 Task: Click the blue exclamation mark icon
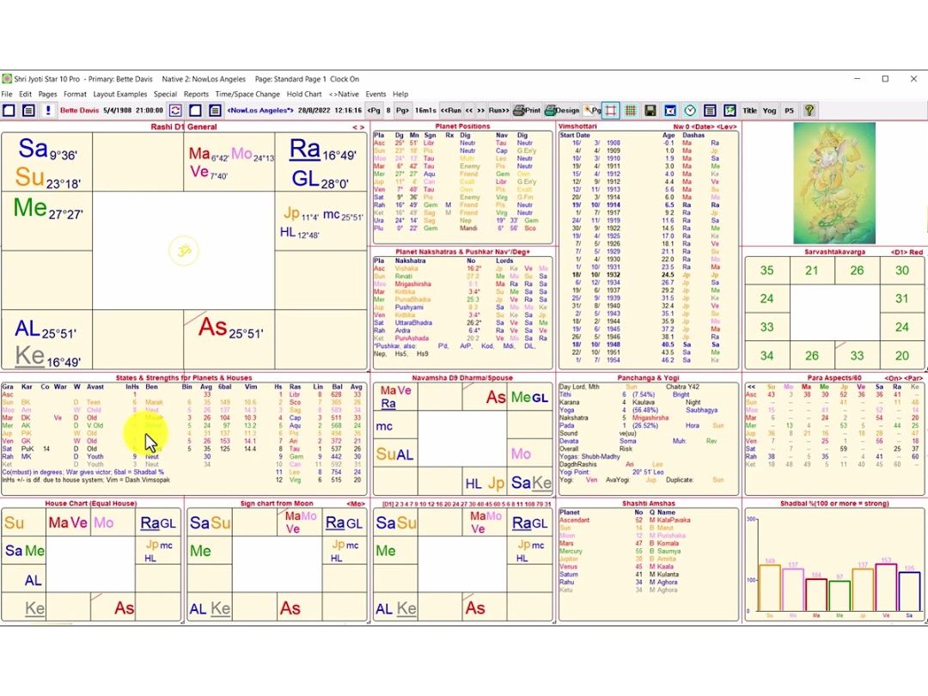point(48,111)
